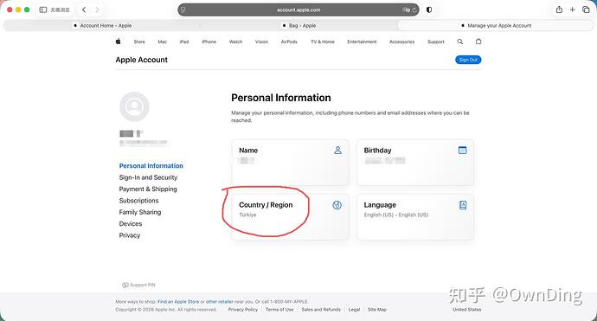Image resolution: width=597 pixels, height=321 pixels.
Task: Open the Vision menu item
Action: 261,42
